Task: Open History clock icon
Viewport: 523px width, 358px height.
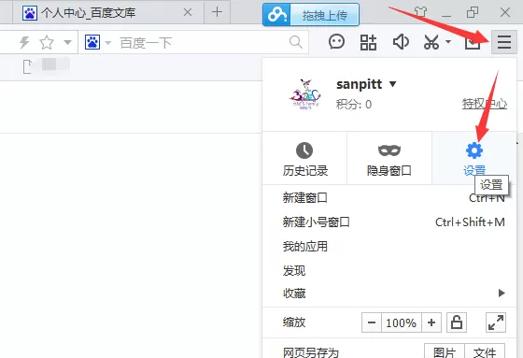Action: tap(304, 150)
